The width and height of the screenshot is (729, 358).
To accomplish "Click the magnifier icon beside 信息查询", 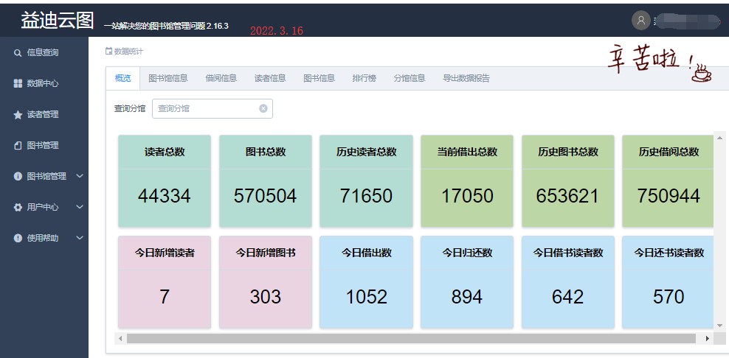I will [x=18, y=53].
